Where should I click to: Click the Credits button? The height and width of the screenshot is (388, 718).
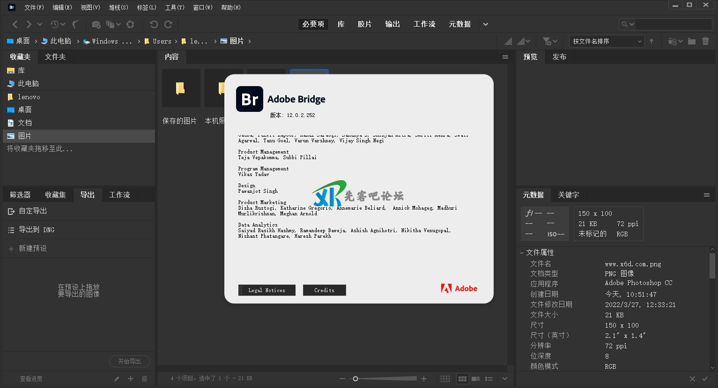pos(324,290)
